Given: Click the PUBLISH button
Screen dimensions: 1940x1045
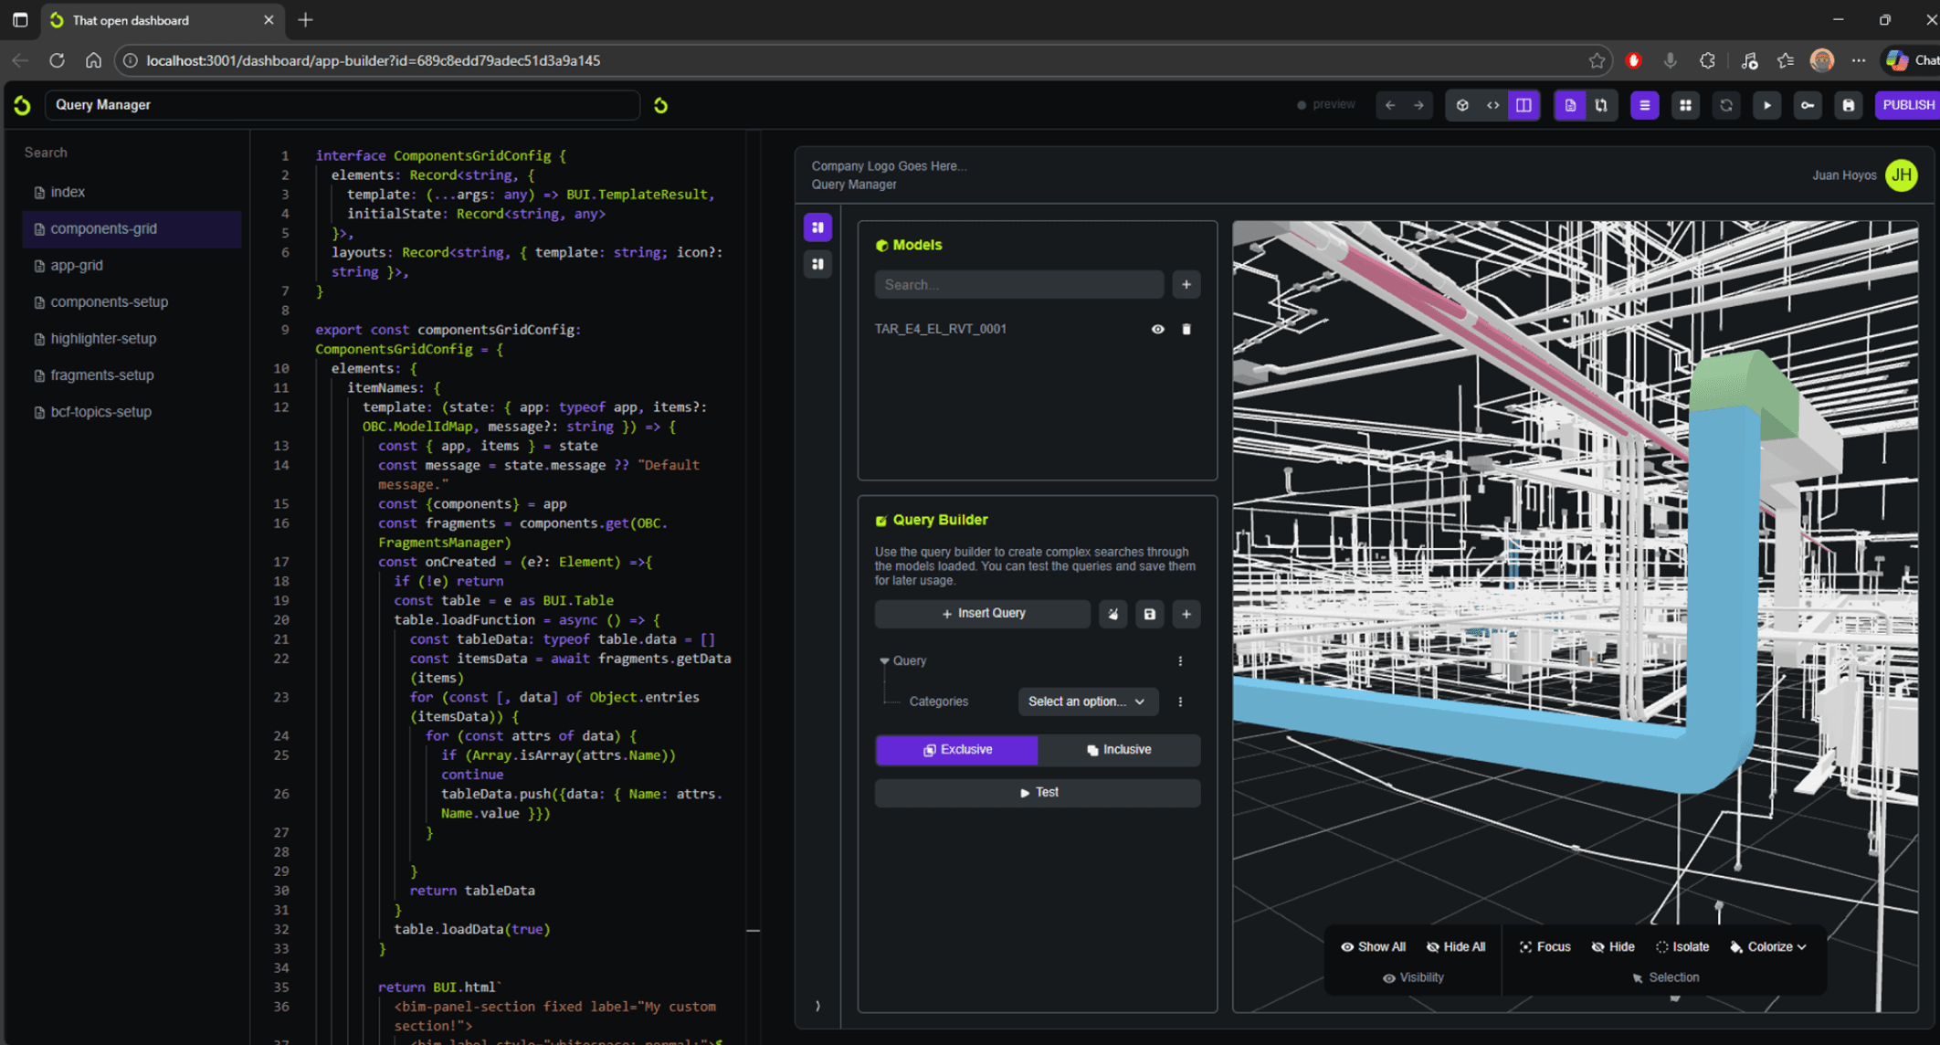Looking at the screenshot, I should click(1907, 105).
